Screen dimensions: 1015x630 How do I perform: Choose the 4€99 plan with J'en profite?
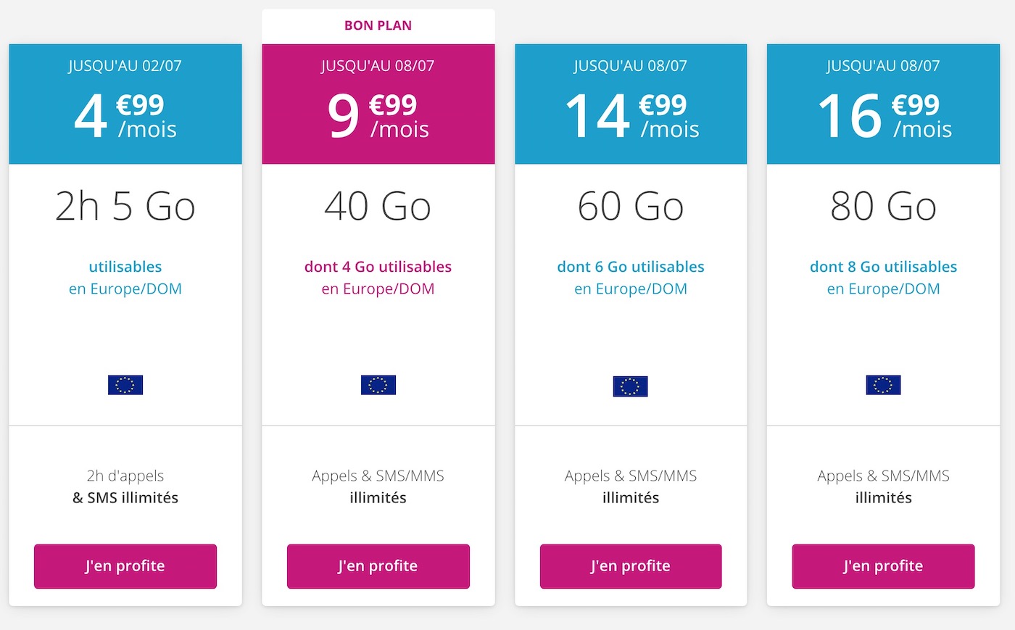[x=125, y=566]
